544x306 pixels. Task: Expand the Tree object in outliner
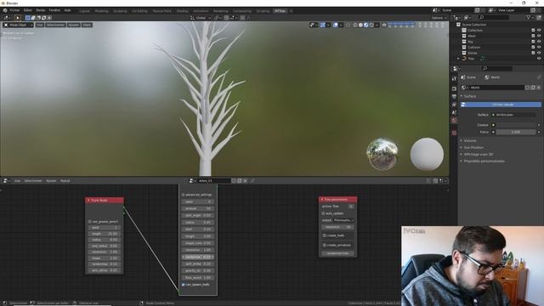click(x=458, y=59)
